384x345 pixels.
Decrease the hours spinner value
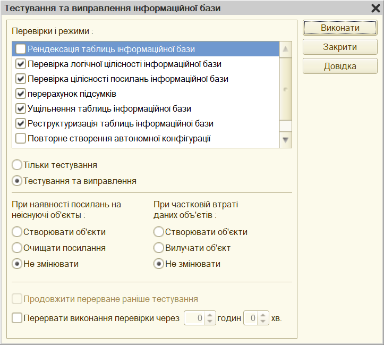click(x=210, y=321)
